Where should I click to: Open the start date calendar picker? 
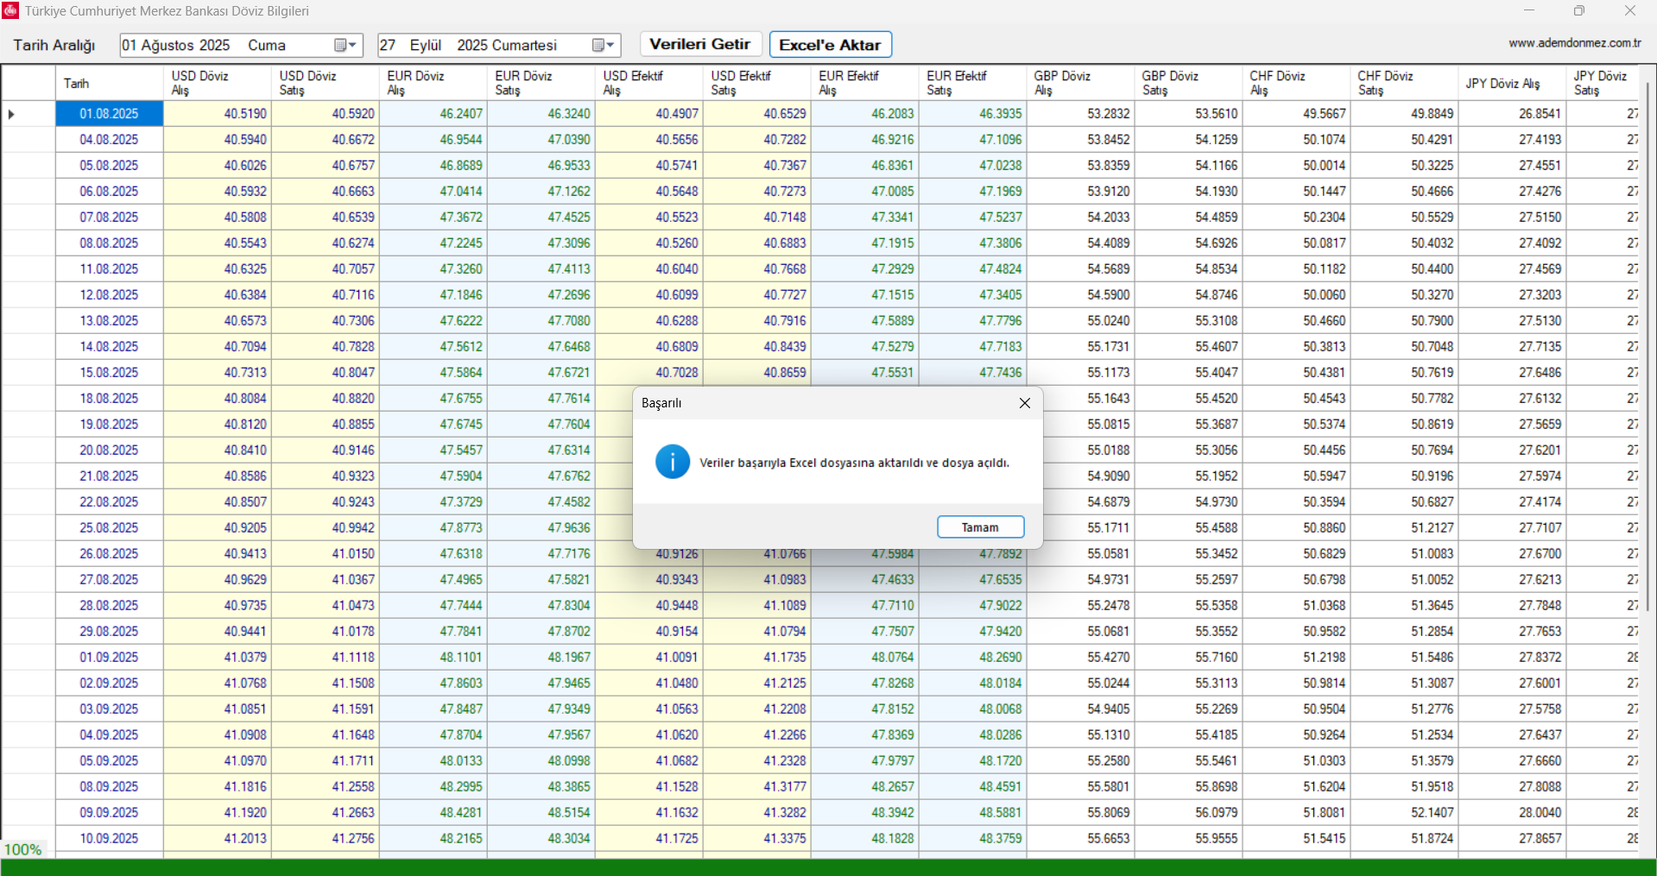[345, 45]
